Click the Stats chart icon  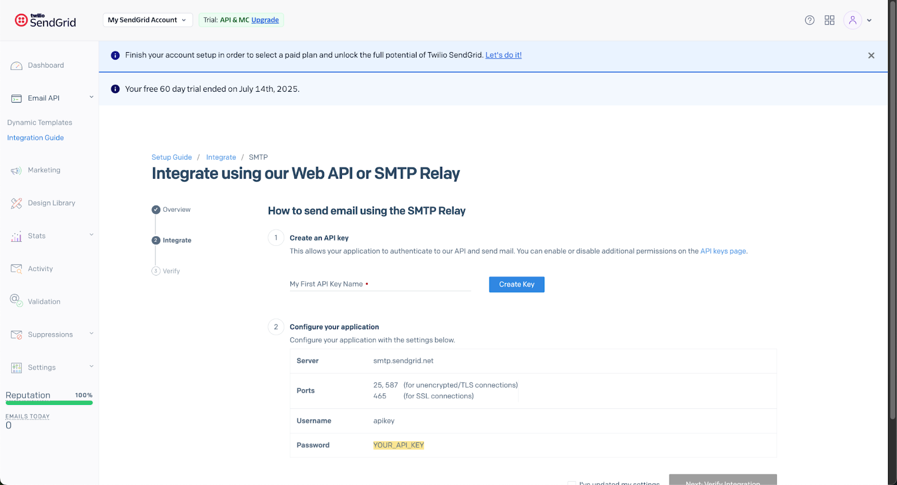pyautogui.click(x=16, y=236)
